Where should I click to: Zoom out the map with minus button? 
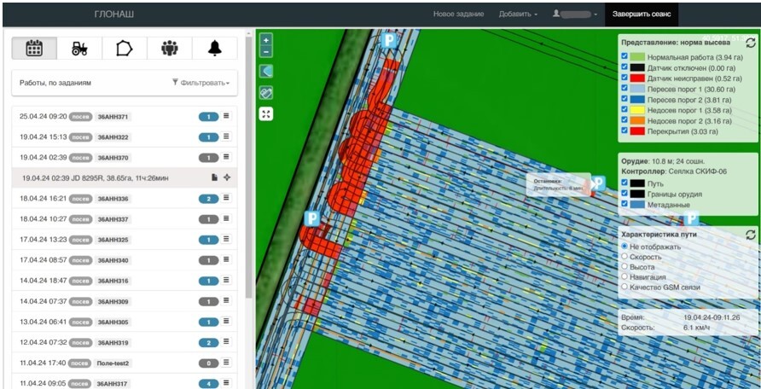tap(266, 51)
